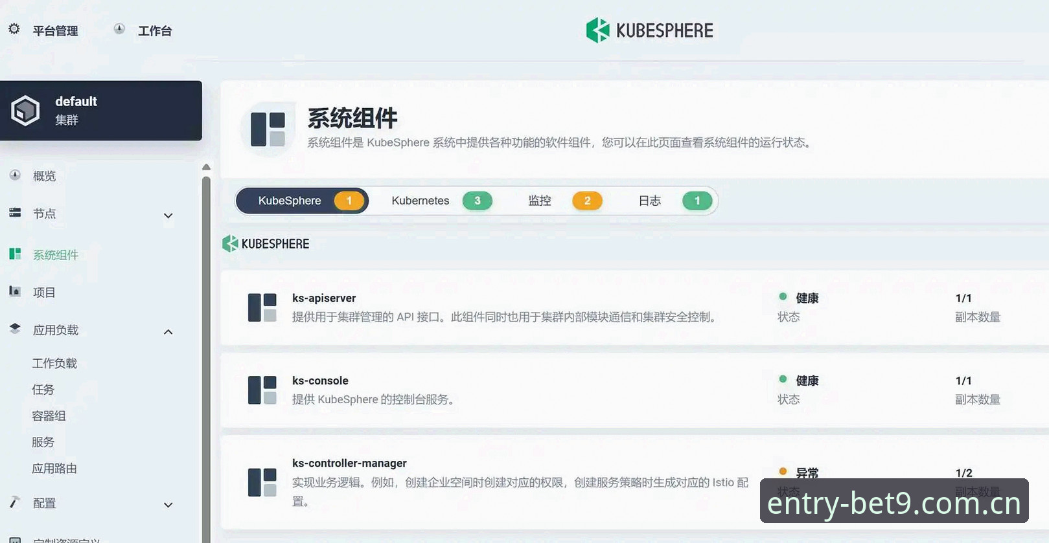This screenshot has height=543, width=1049.
Task: Collapse the 应用负载 menu chevron
Action: [168, 332]
